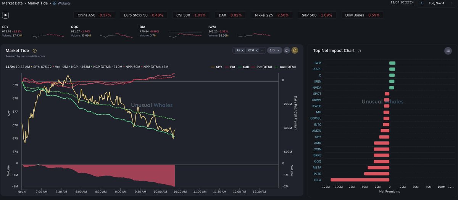Select the Nikkei 225 index chip

(x=272, y=15)
